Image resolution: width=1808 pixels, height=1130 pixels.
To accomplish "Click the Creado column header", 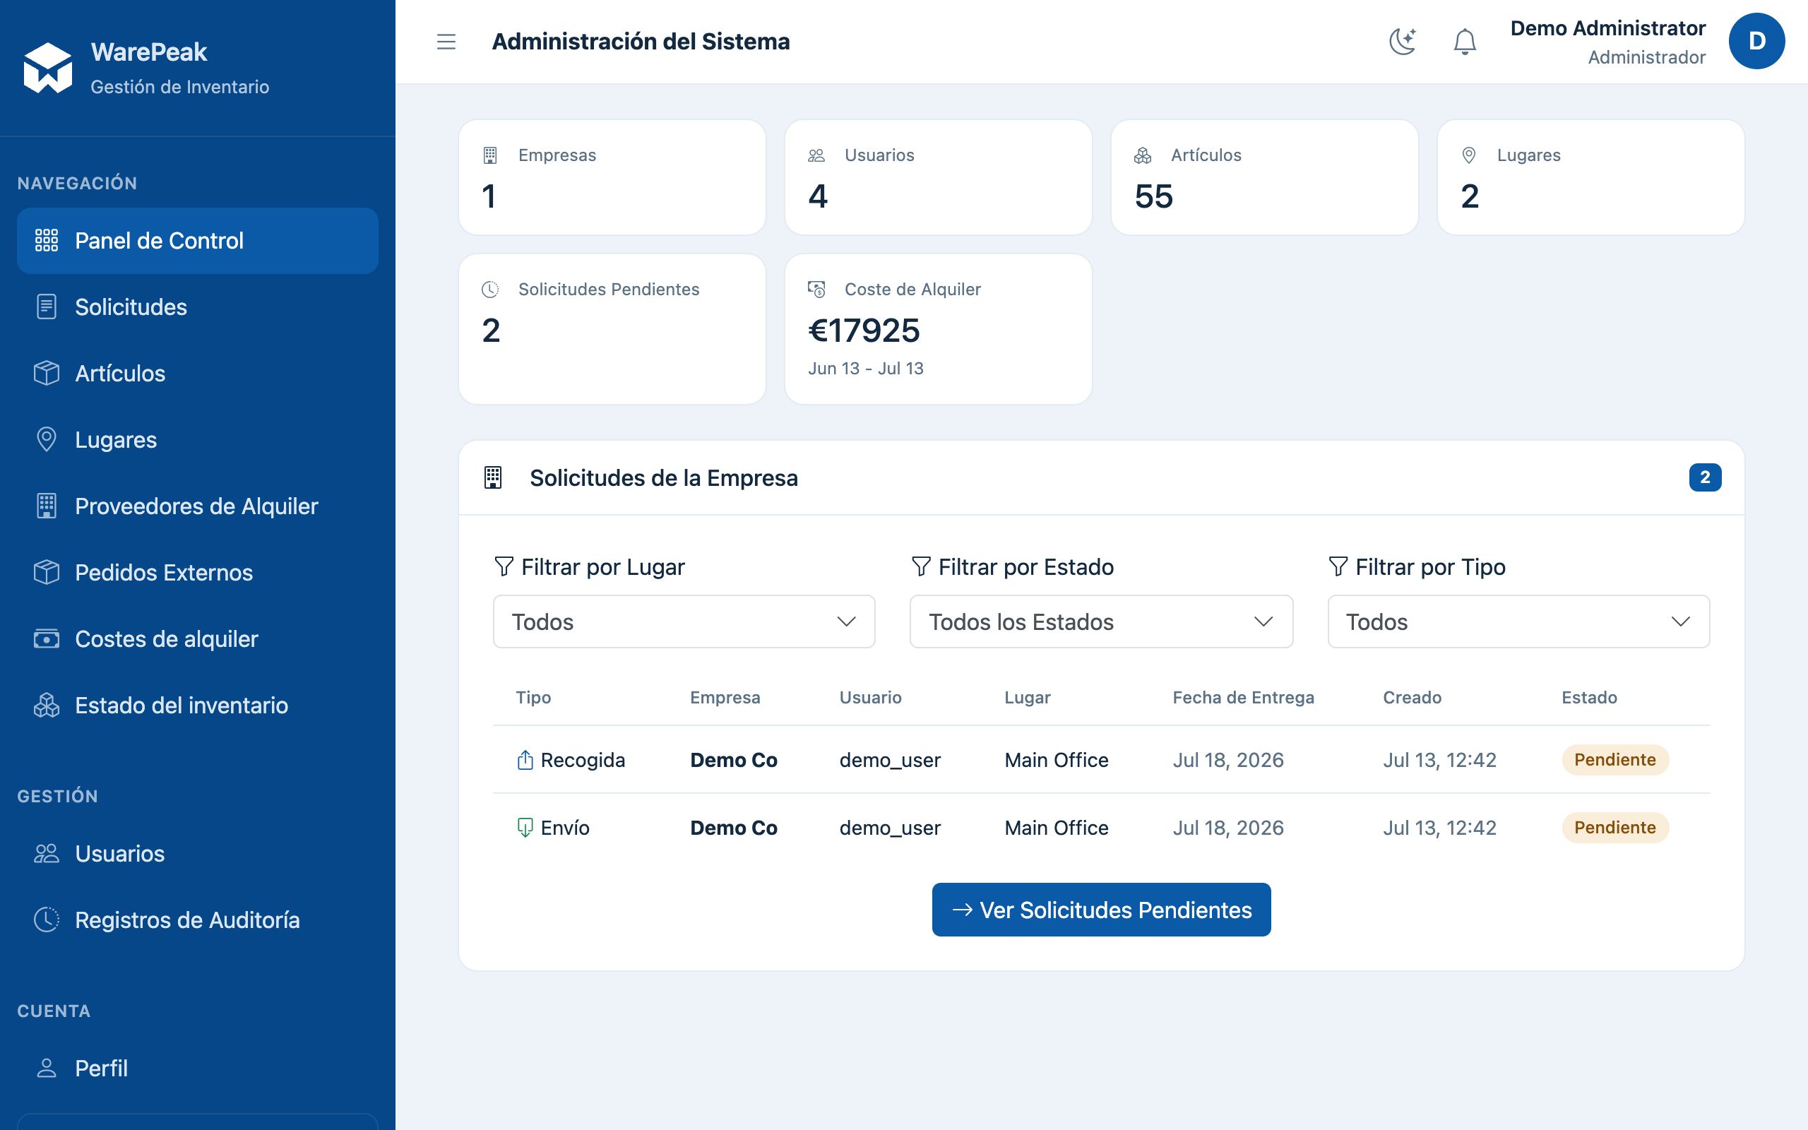I will pyautogui.click(x=1412, y=697).
